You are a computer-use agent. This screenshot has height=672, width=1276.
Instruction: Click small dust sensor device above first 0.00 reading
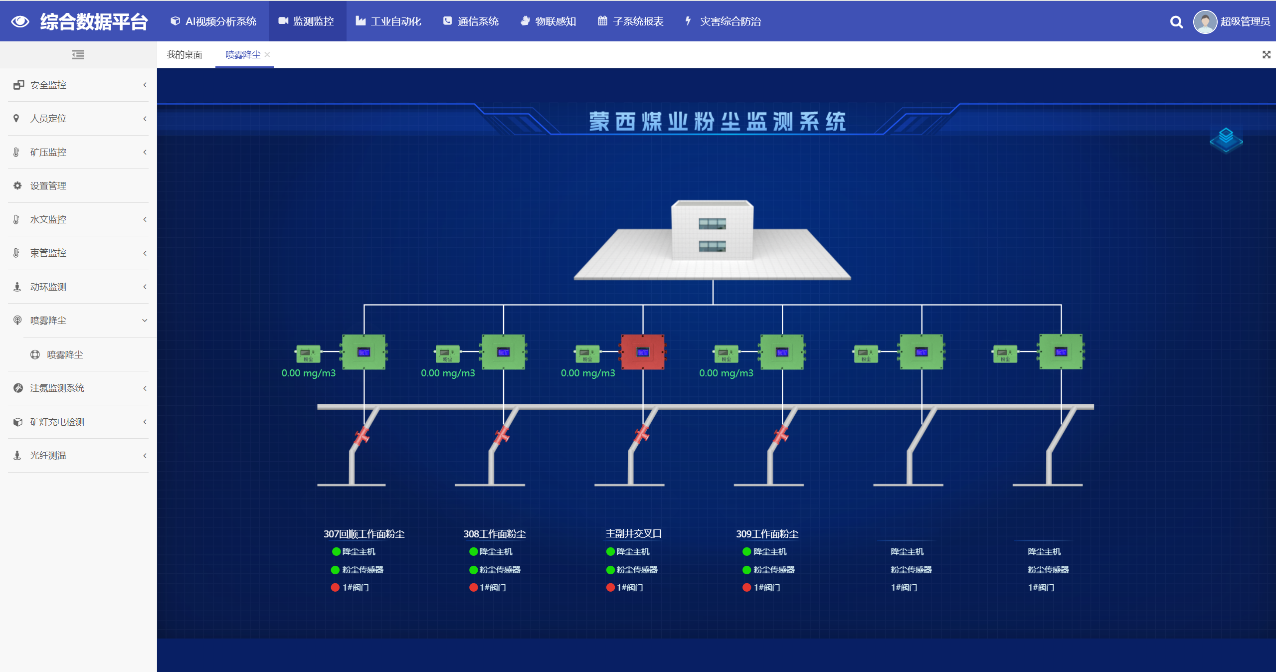point(308,353)
